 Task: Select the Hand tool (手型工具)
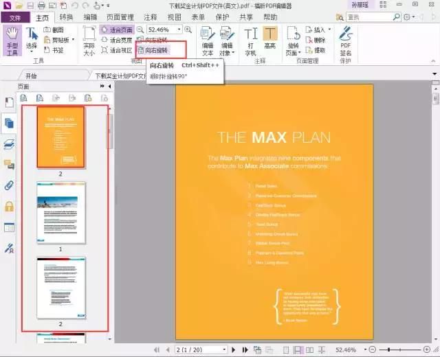point(12,41)
